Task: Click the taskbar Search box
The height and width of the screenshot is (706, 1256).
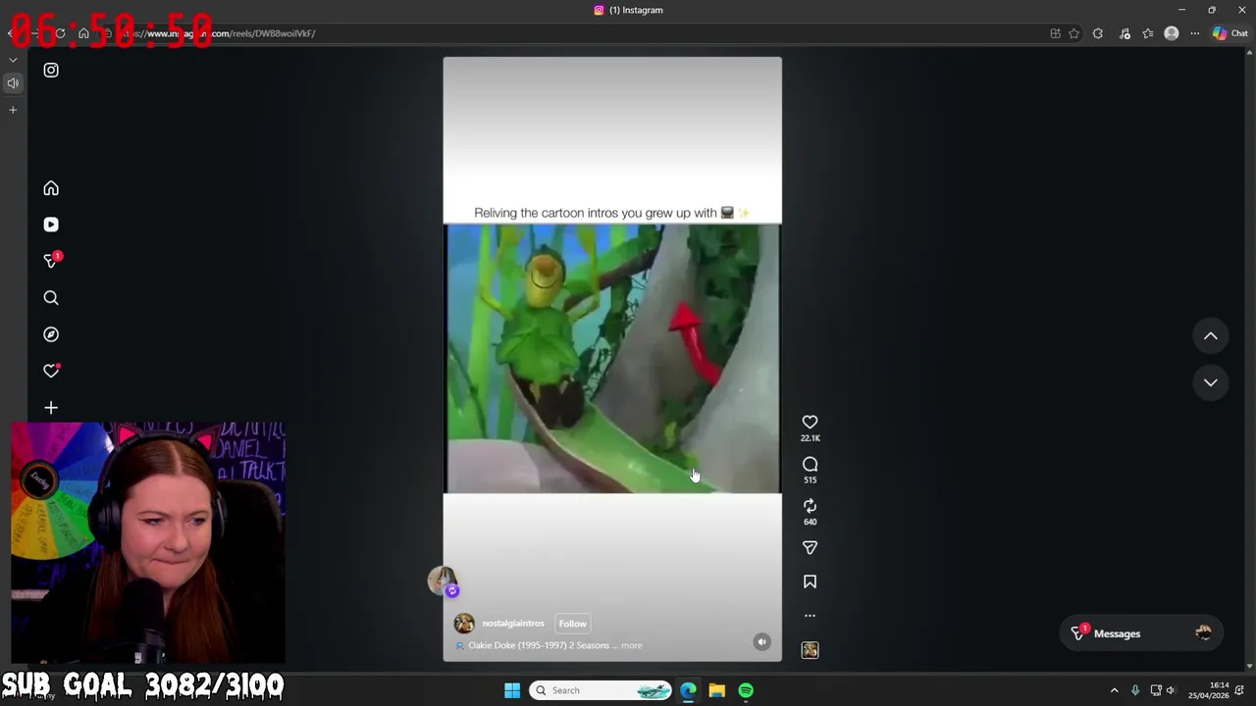Action: pyautogui.click(x=602, y=690)
